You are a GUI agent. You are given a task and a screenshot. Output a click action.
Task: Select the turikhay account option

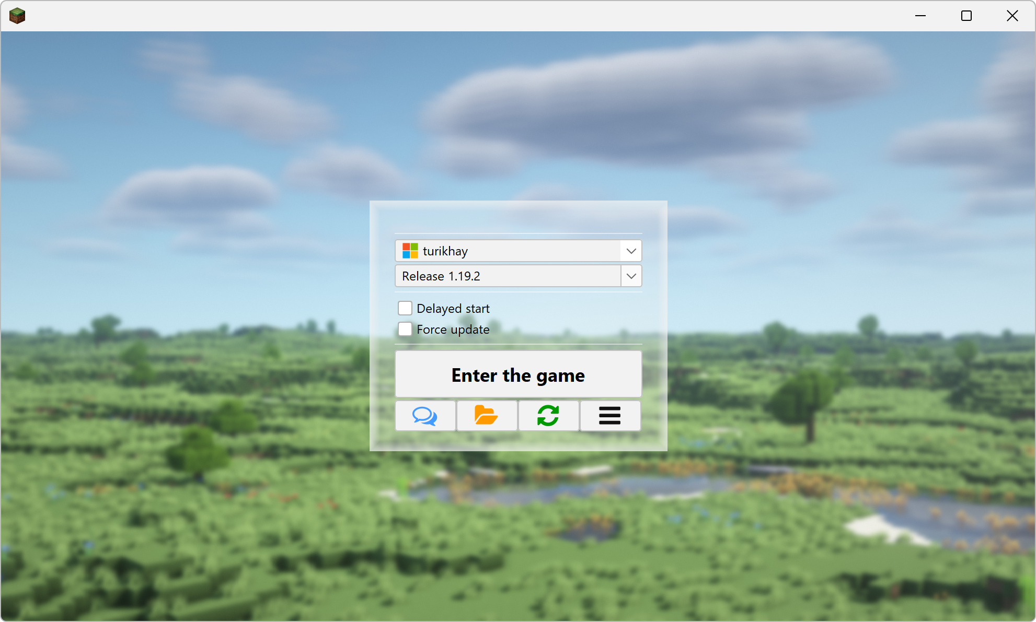pyautogui.click(x=518, y=251)
